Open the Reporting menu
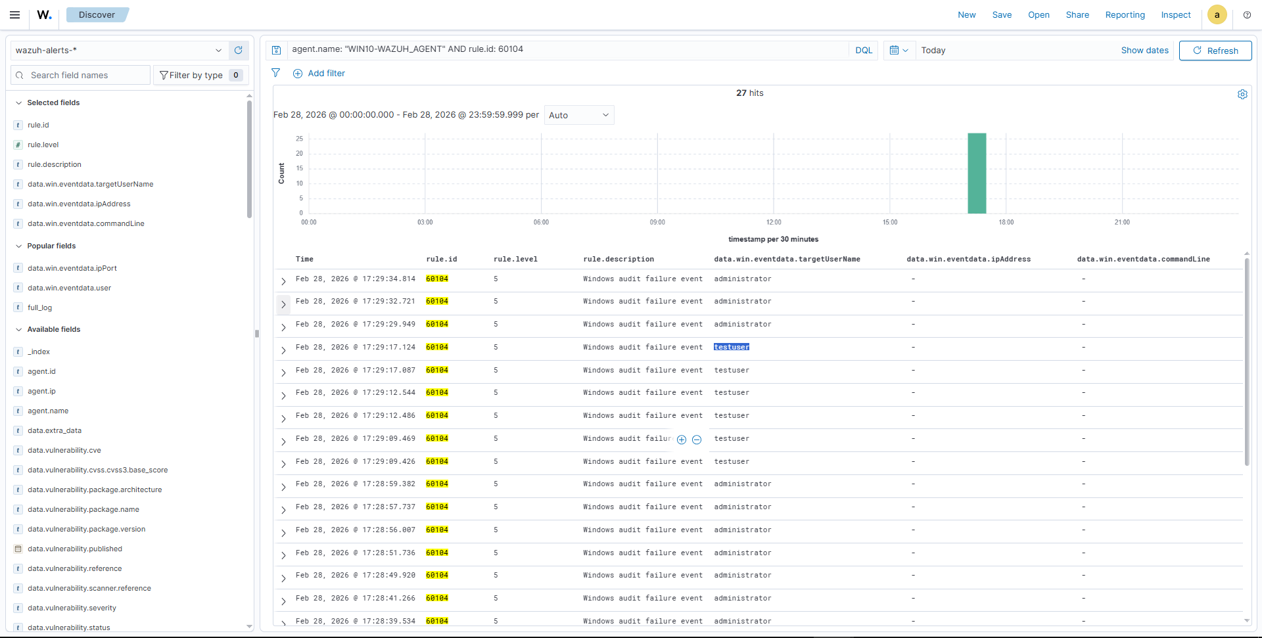 click(x=1125, y=14)
